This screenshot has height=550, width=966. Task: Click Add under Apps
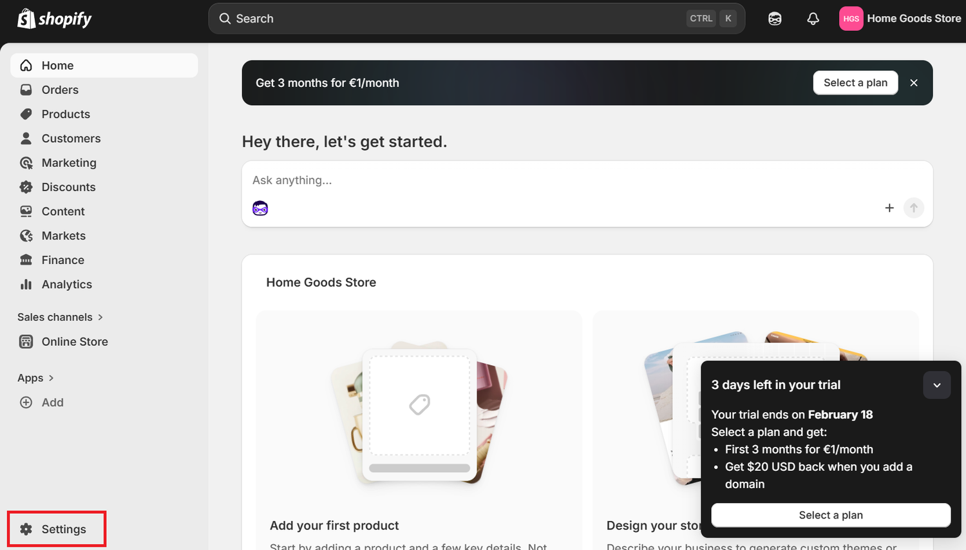coord(52,403)
